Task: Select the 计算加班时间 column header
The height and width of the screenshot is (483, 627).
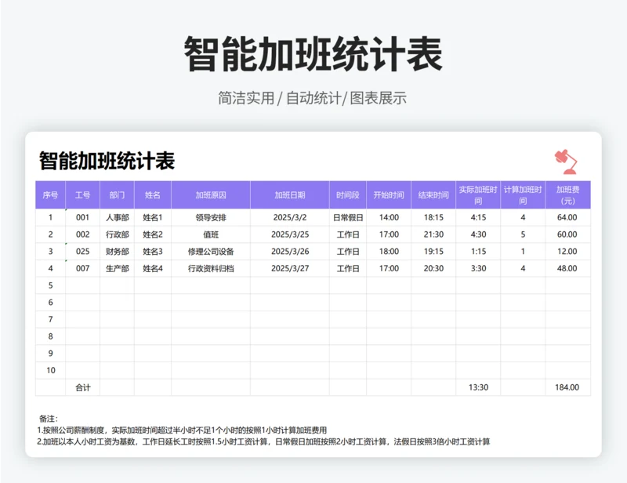Action: (523, 195)
